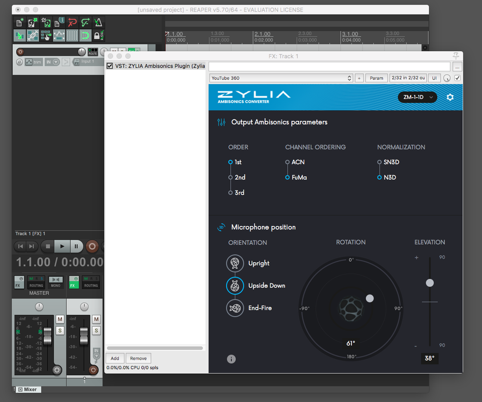
Task: Click the FX list horizontal scrollbar
Action: pos(155,348)
